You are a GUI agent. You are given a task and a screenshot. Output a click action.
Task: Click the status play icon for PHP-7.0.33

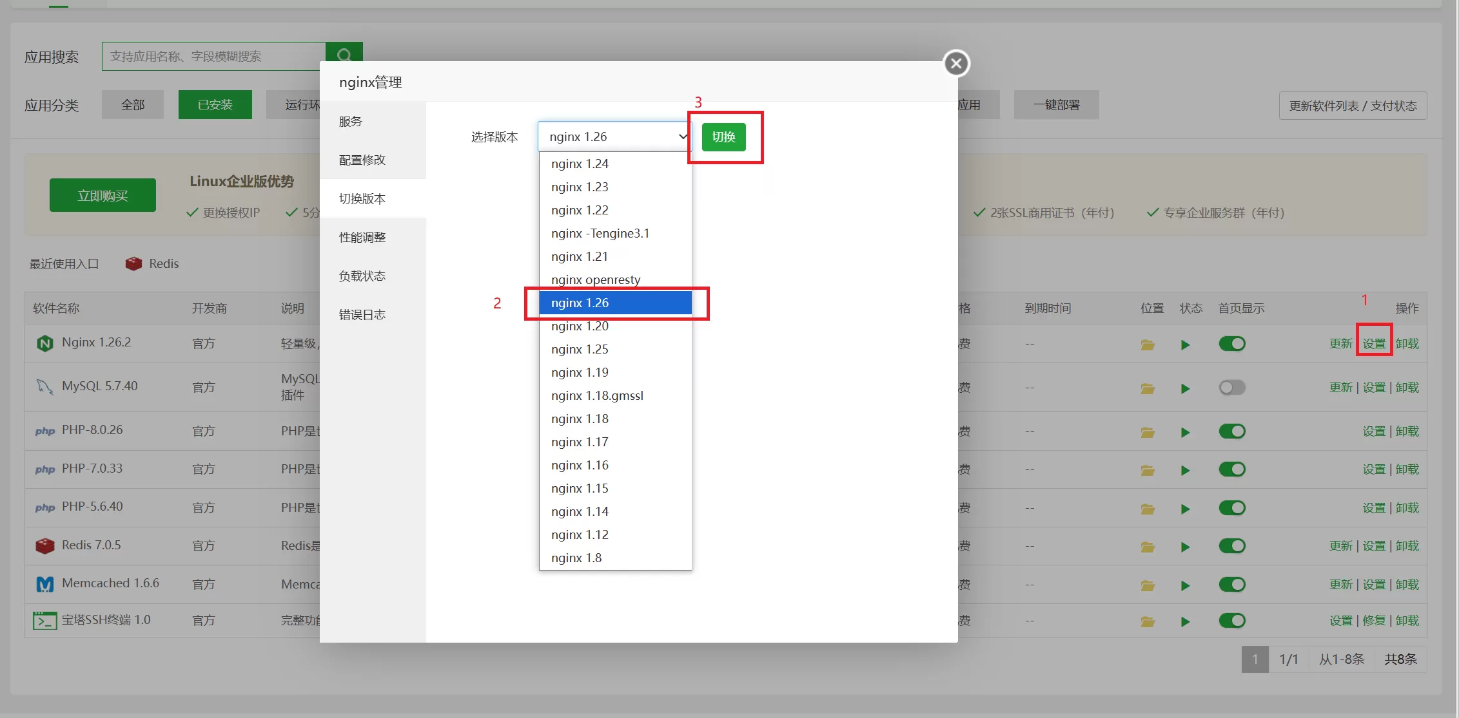pos(1185,470)
